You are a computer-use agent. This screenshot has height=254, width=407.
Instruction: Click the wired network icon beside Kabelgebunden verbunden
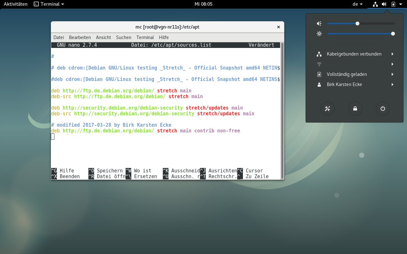click(x=319, y=54)
